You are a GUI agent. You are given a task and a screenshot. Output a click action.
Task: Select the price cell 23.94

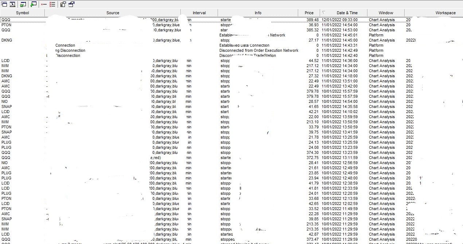[x=314, y=178]
